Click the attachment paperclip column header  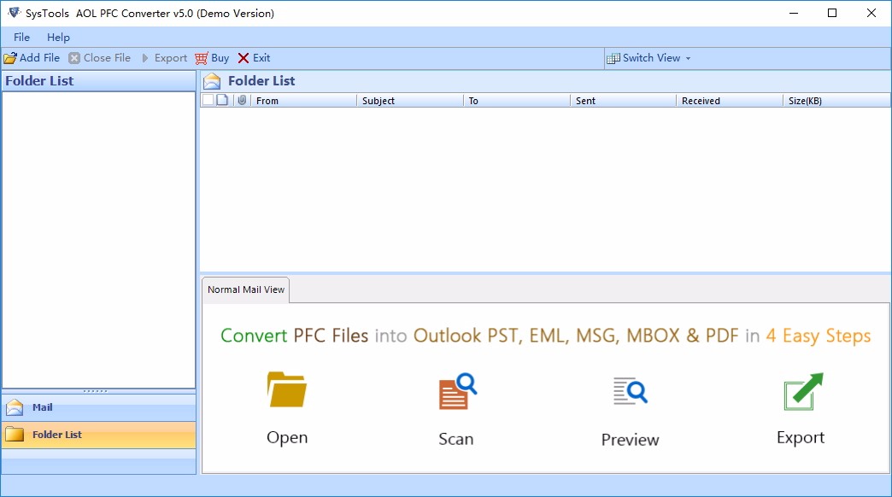pos(242,100)
